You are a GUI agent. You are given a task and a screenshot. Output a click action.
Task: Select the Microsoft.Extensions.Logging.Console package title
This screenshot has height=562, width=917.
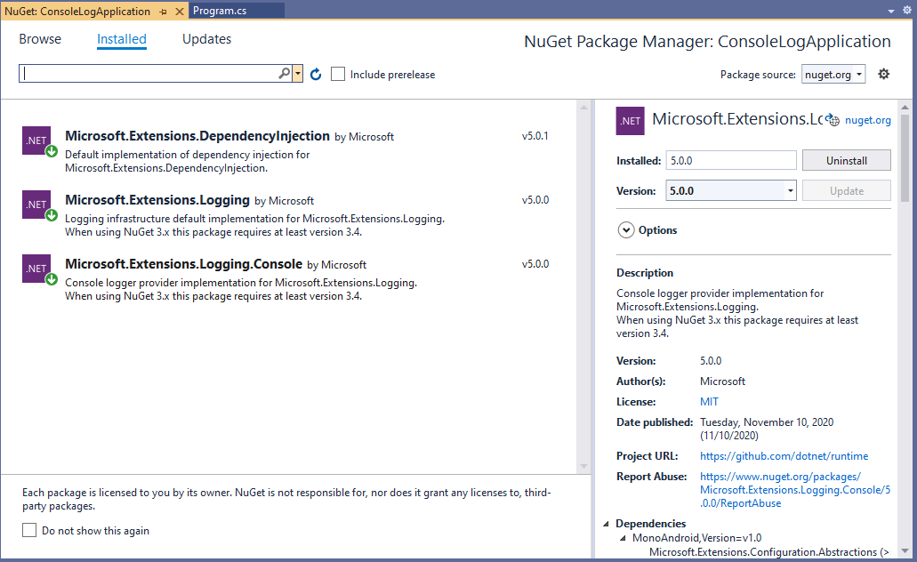click(183, 264)
